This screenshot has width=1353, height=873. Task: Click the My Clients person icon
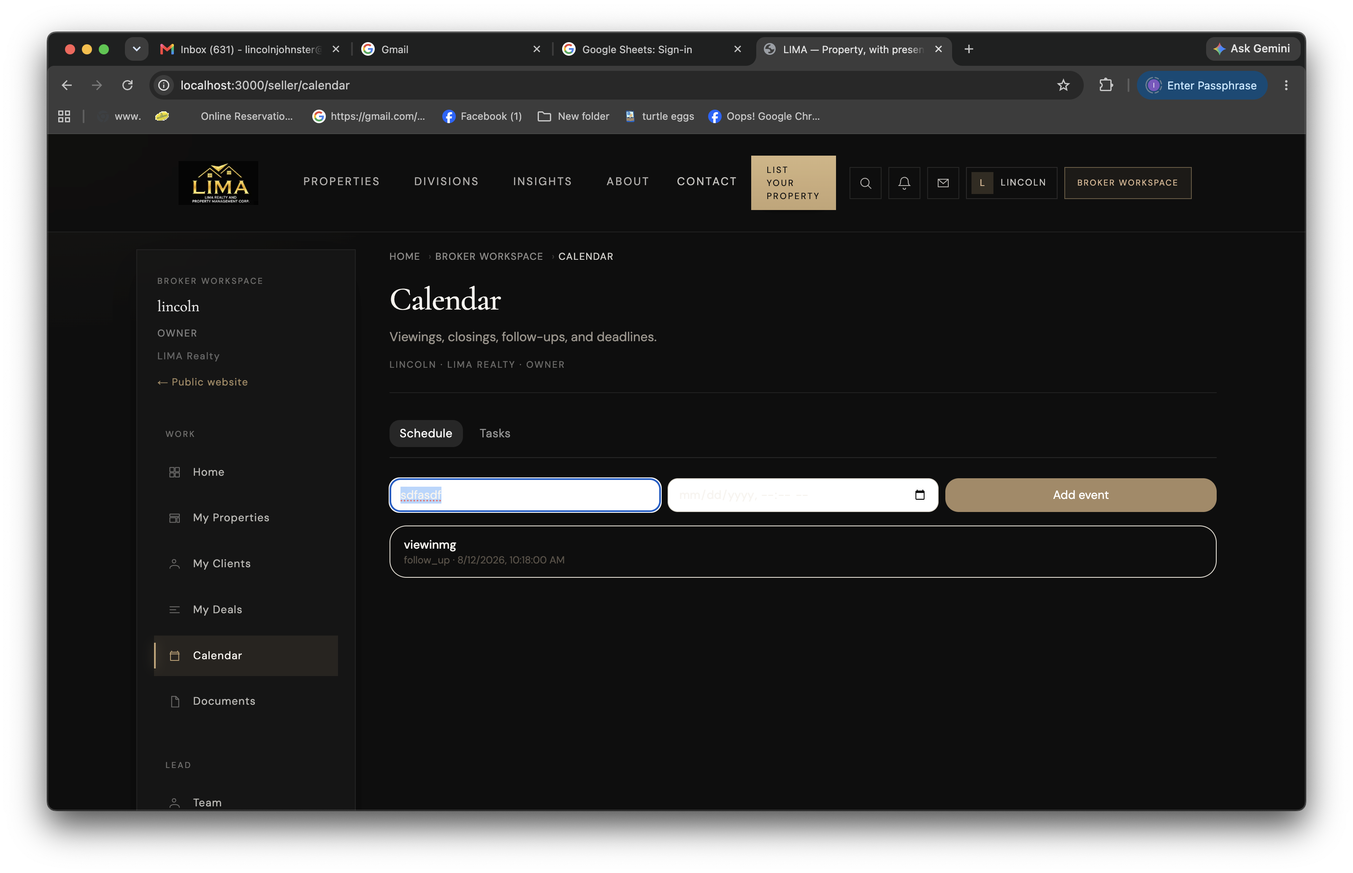point(175,563)
